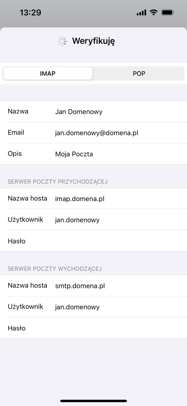This screenshot has height=406, width=187.
Task: Tap Serwer poczty przychodzącej section header
Action: (57, 182)
